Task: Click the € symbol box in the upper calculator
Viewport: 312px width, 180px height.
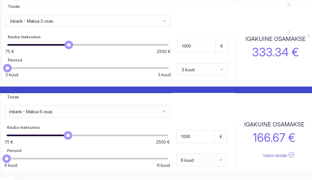Action: 222,46
